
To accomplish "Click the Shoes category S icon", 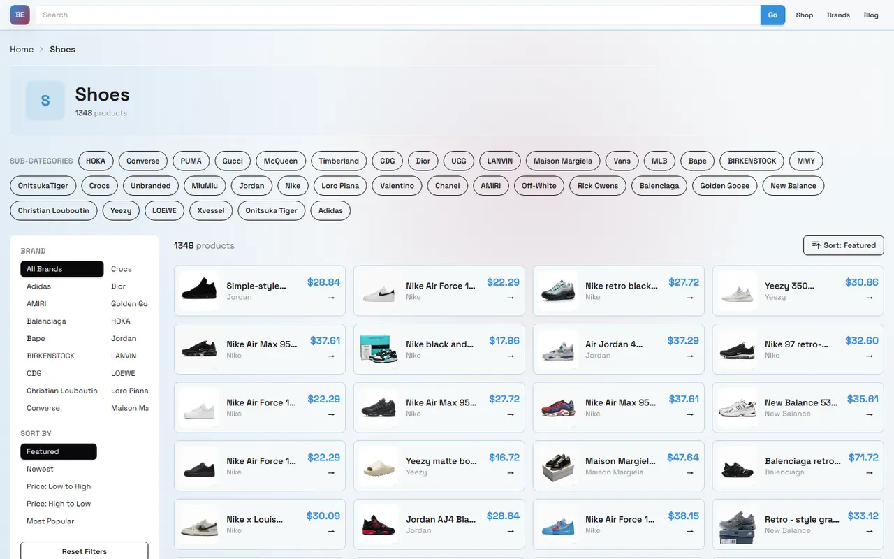I will pyautogui.click(x=45, y=101).
